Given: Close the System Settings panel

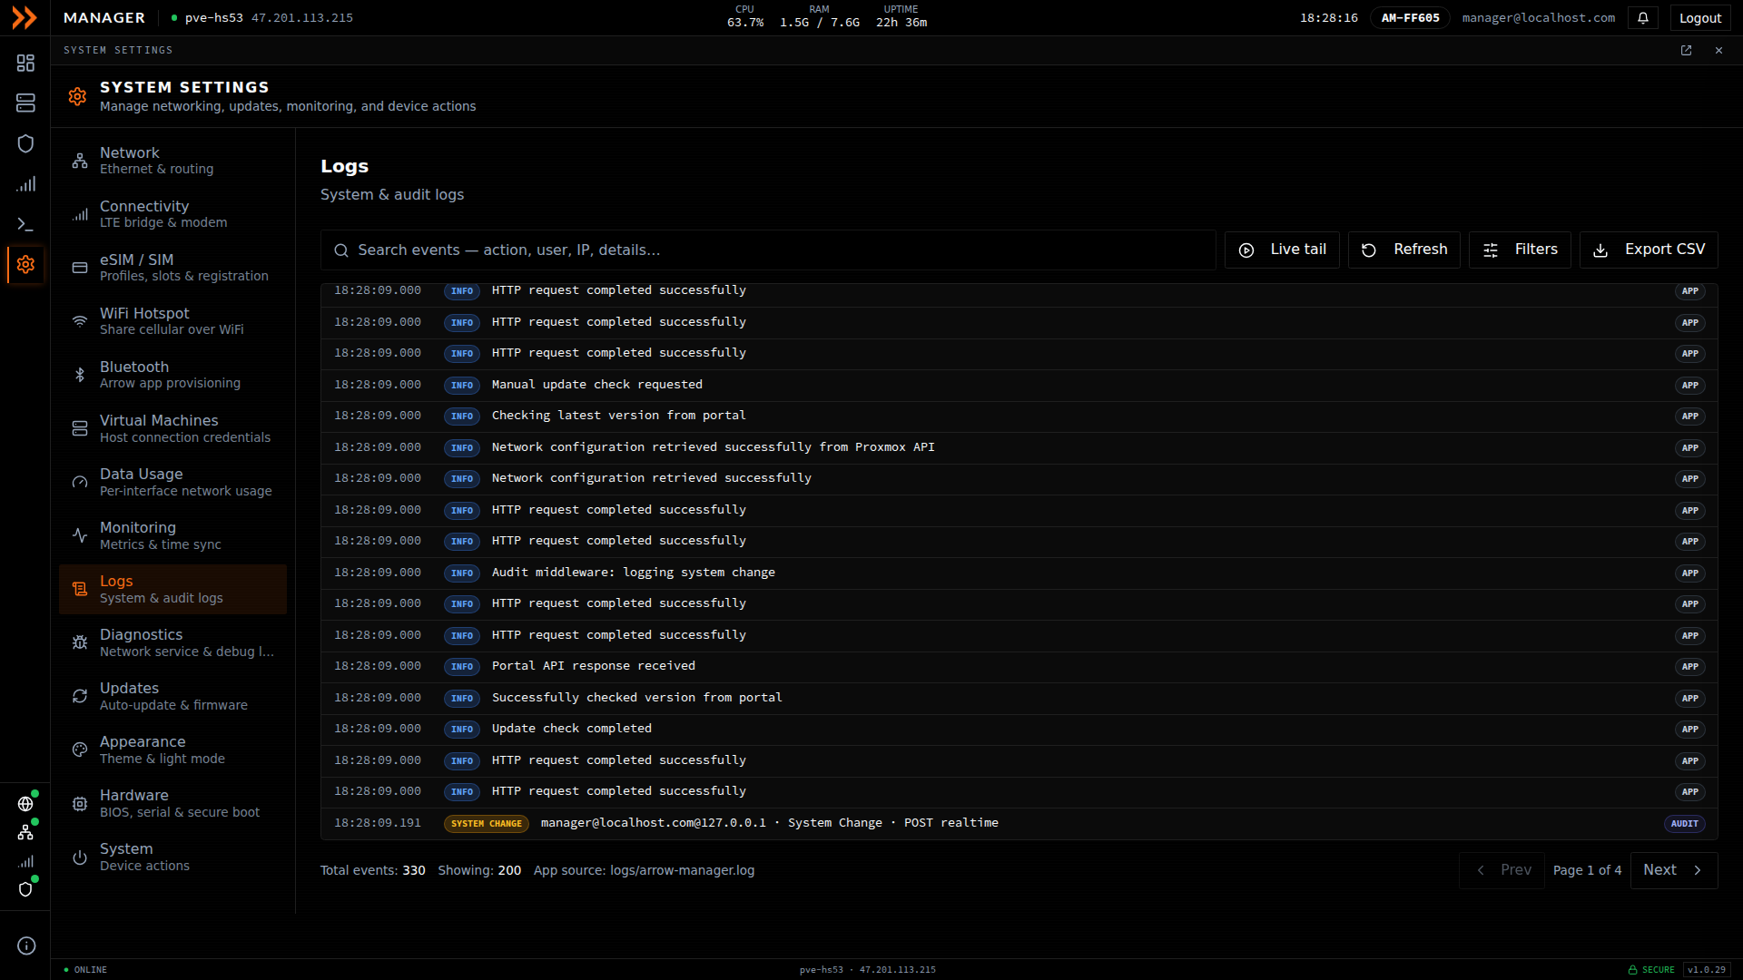Looking at the screenshot, I should [x=1718, y=51].
